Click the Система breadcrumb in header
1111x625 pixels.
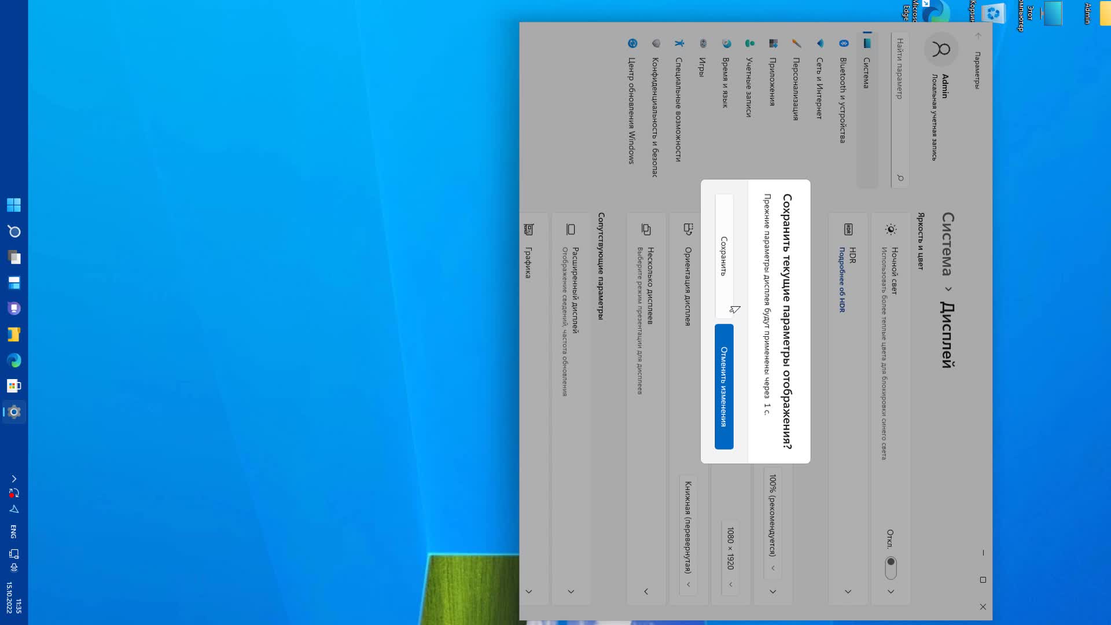click(x=947, y=244)
